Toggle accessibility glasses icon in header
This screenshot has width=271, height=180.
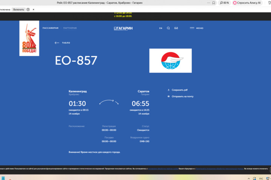click(x=176, y=28)
